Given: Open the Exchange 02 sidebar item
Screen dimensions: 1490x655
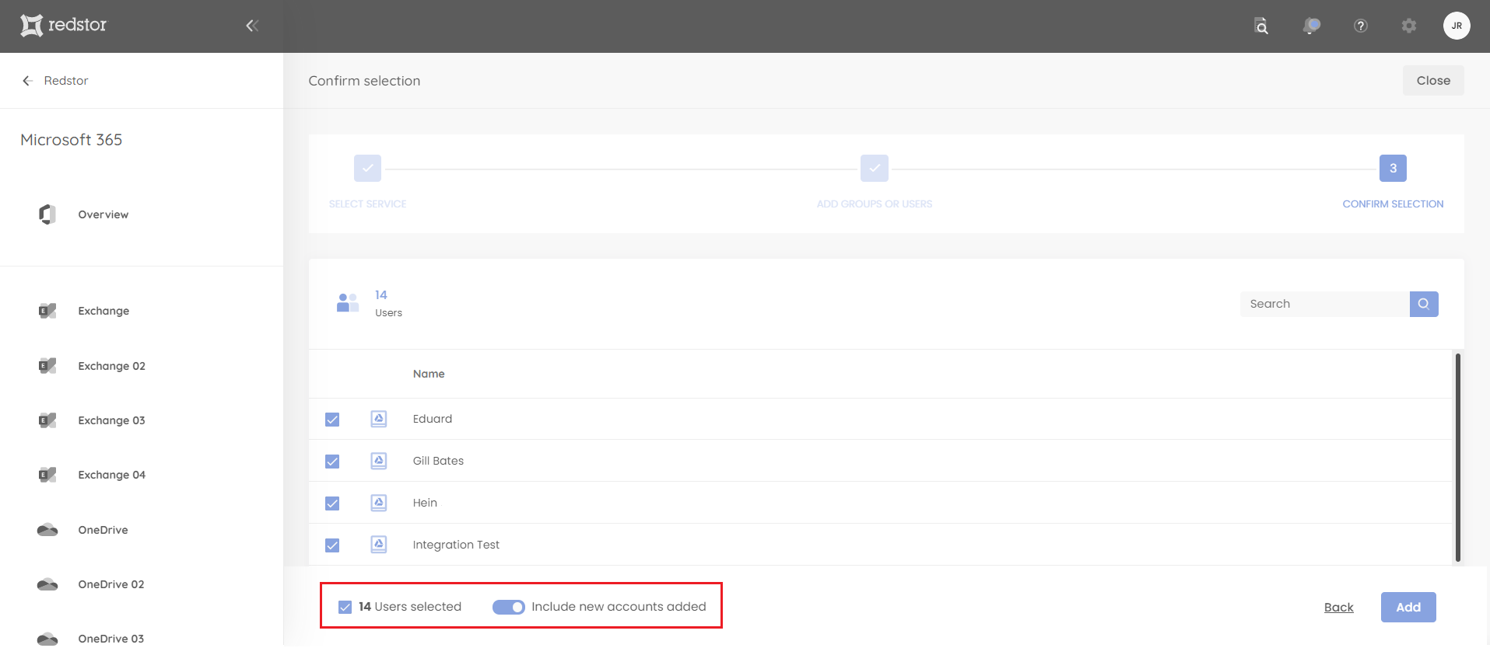Looking at the screenshot, I should pos(111,366).
